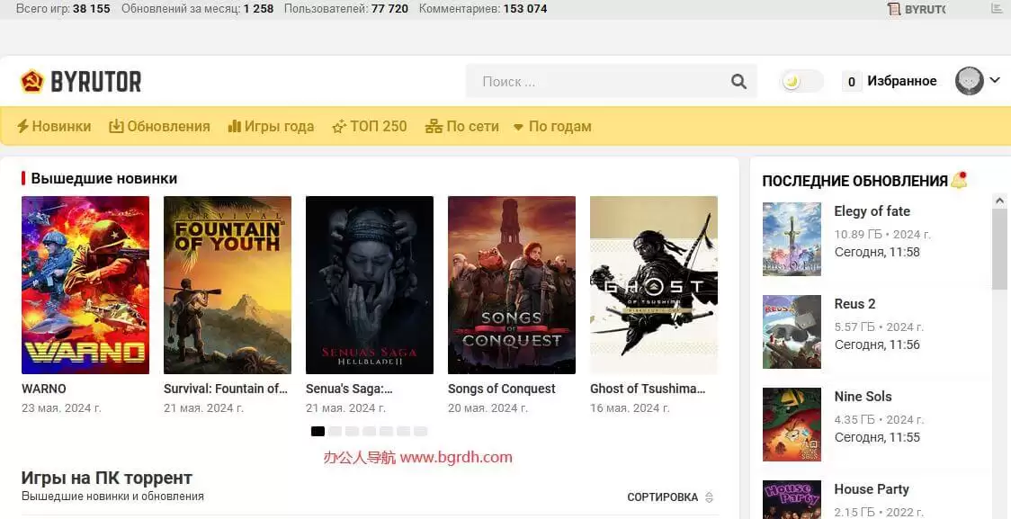Screen dimensions: 1011x519
Task: Select the last carousel pagination dot
Action: coord(420,432)
